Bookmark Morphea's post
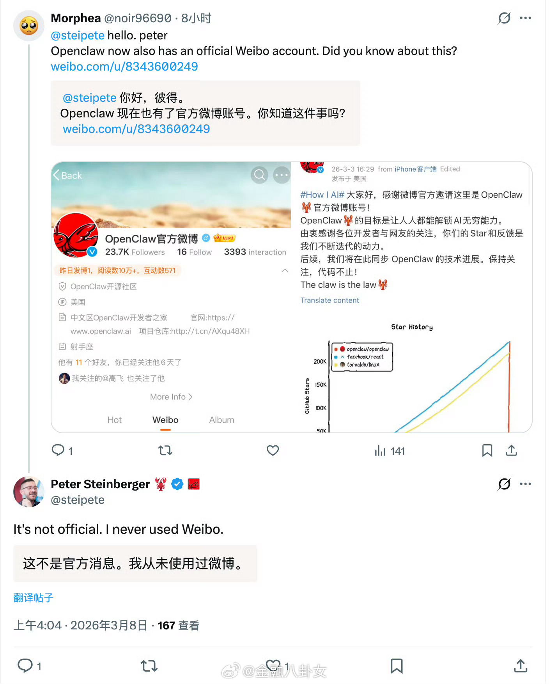 pyautogui.click(x=487, y=451)
